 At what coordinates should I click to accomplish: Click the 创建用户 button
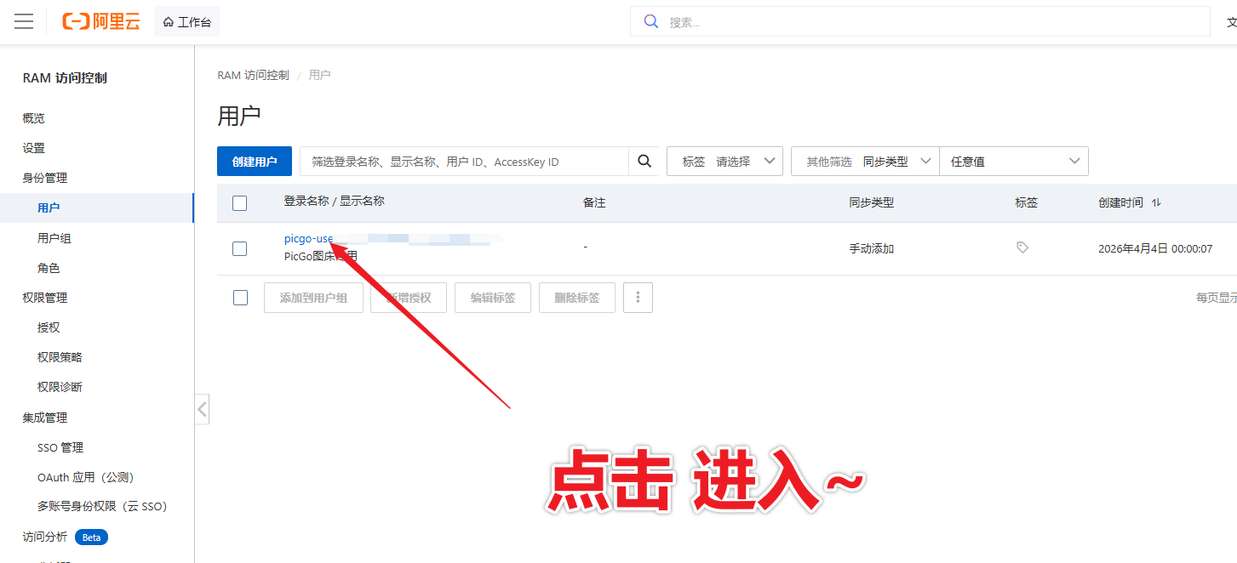tap(255, 162)
